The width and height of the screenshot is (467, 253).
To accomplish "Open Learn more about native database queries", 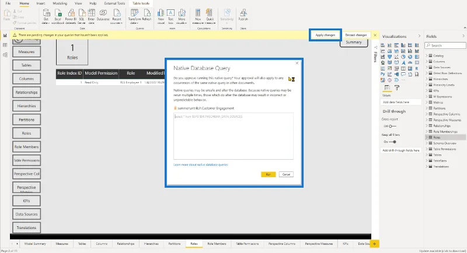I will [x=201, y=164].
